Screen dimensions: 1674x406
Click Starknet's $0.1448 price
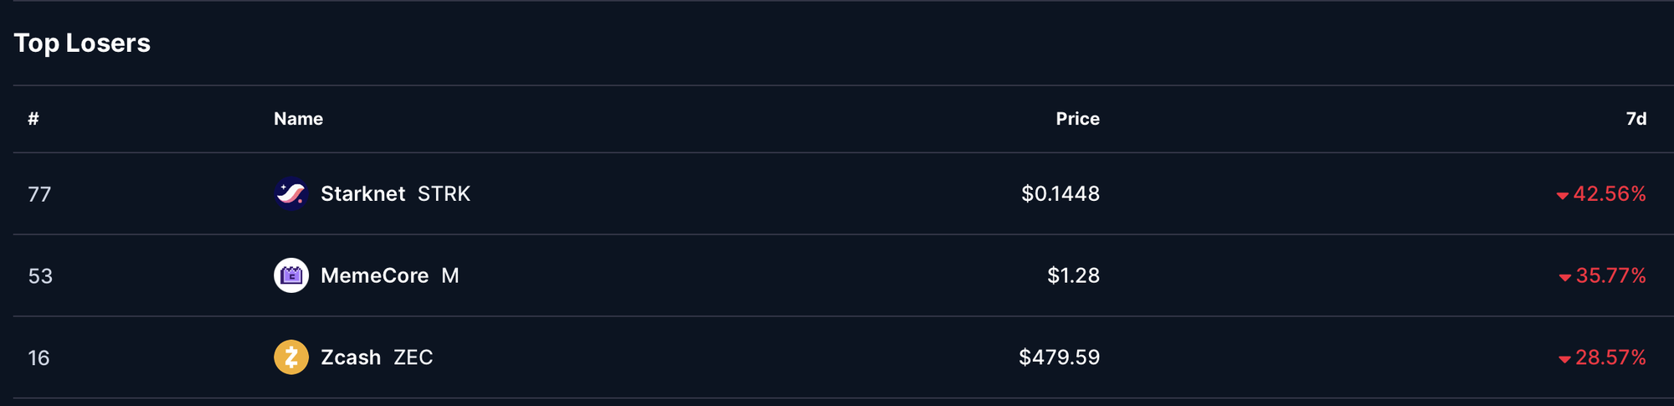1060,193
